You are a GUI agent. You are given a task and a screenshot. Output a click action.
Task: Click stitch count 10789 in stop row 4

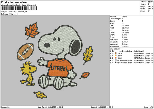click(119, 60)
